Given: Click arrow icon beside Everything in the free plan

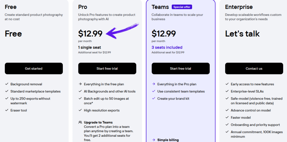Looking at the screenshot, I should point(80,84).
